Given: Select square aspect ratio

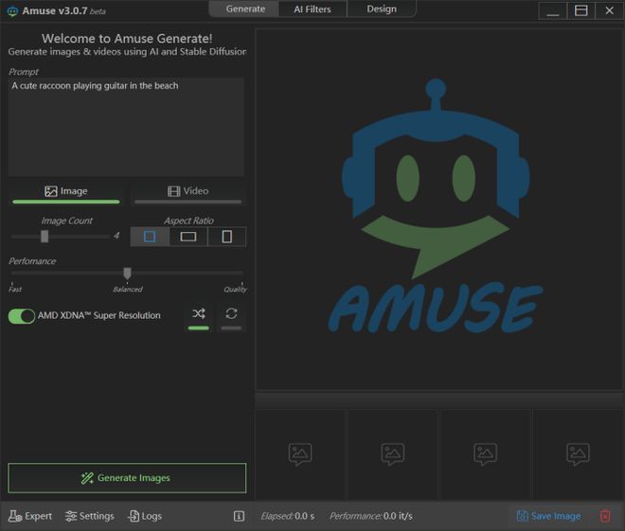Looking at the screenshot, I should 150,237.
